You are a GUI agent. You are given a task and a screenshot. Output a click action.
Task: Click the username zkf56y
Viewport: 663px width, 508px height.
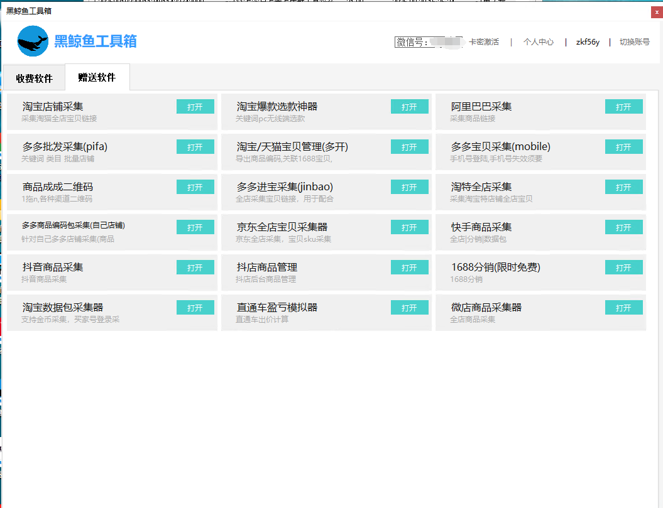pyautogui.click(x=588, y=42)
